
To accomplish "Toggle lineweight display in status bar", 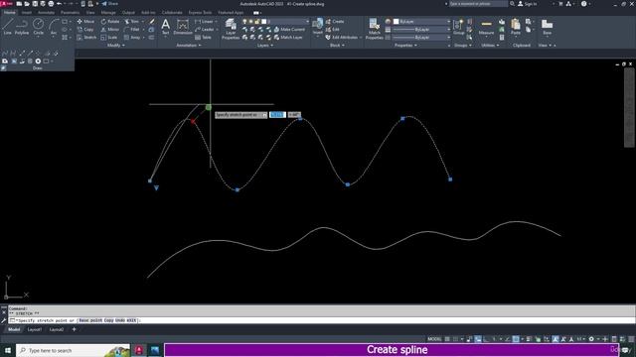I will click(x=529, y=339).
